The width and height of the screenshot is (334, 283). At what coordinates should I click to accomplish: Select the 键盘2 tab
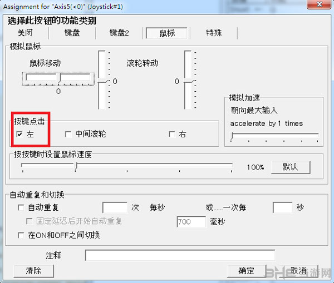[x=119, y=33]
